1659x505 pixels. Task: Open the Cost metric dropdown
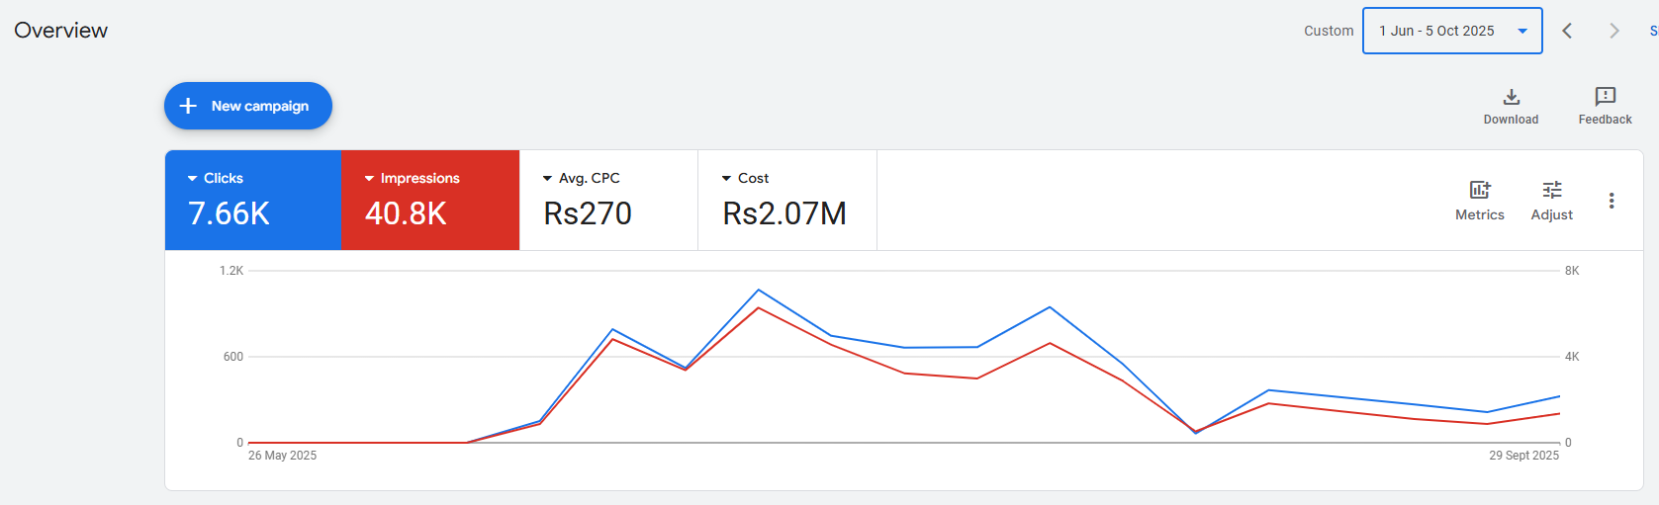(727, 179)
